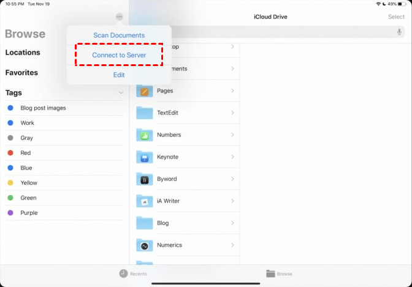Open the Favorites section heading
The image size is (412, 287).
[21, 73]
